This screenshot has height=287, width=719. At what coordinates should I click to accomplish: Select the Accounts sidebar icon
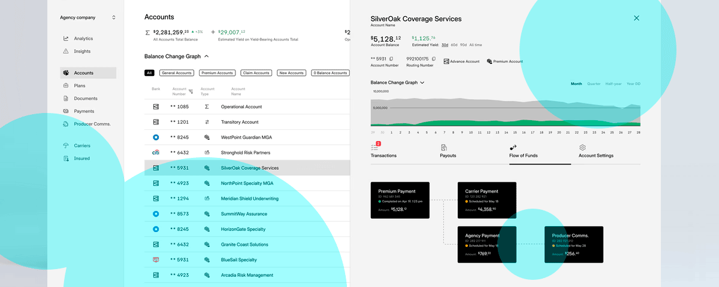tap(66, 73)
